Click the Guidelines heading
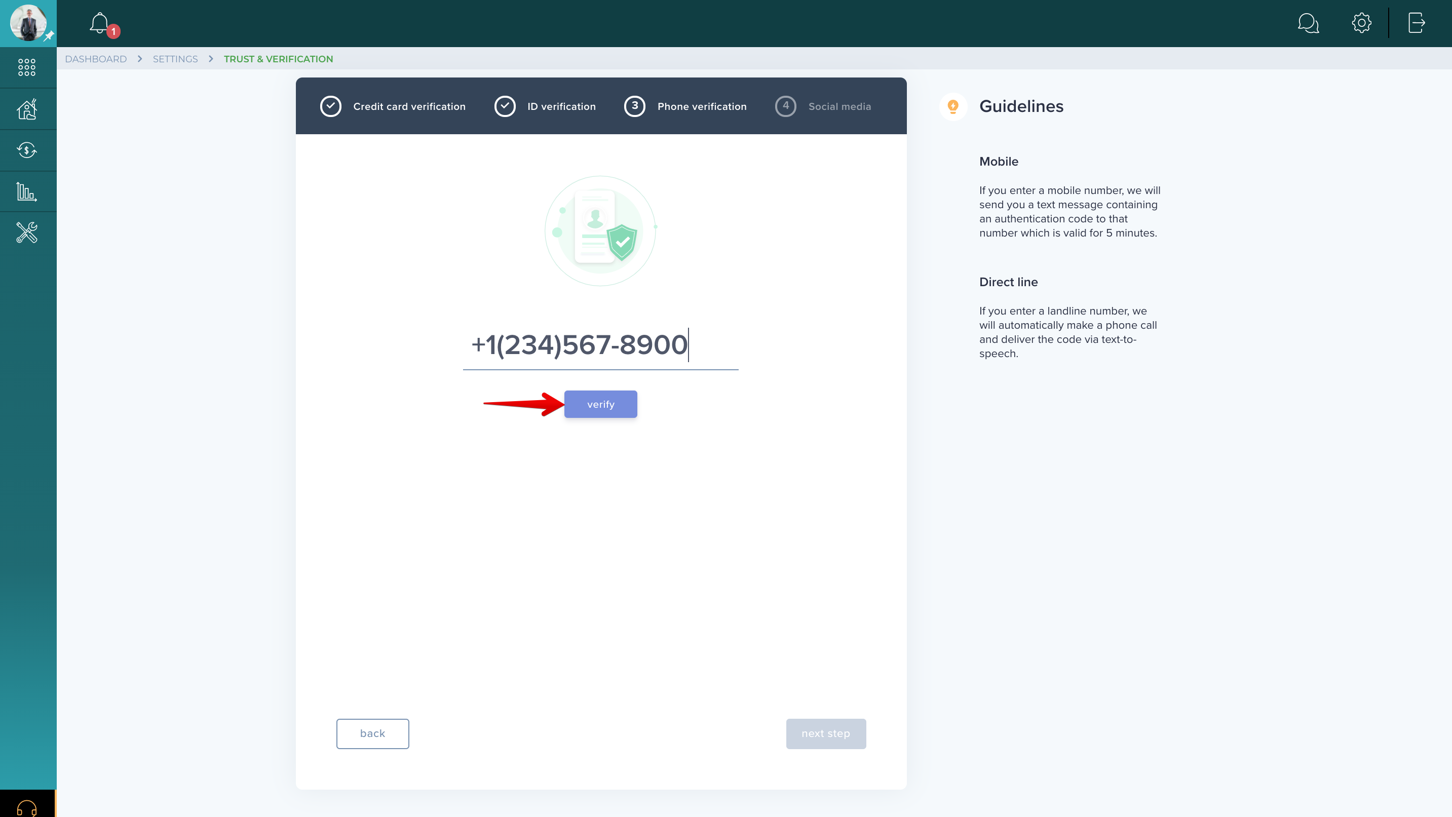The width and height of the screenshot is (1452, 817). (x=1021, y=106)
